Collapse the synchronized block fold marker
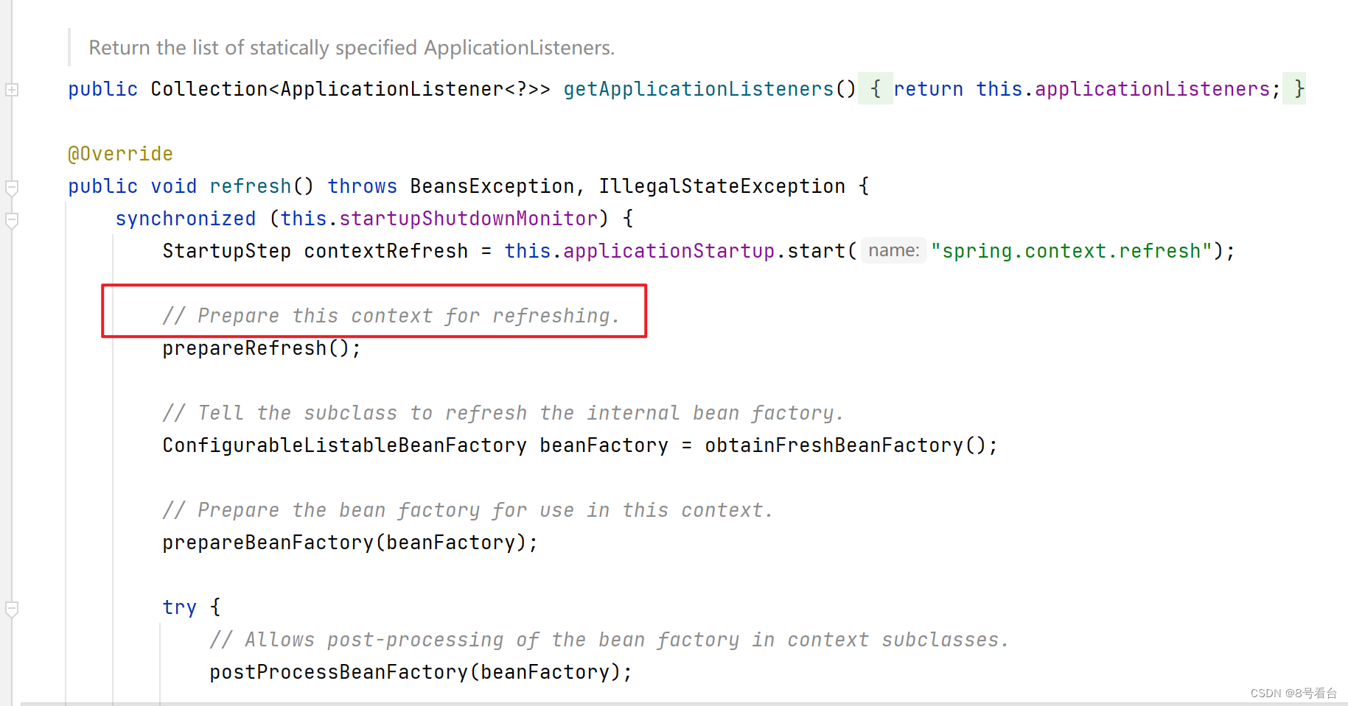Screen dimensions: 1348x706 point(12,220)
